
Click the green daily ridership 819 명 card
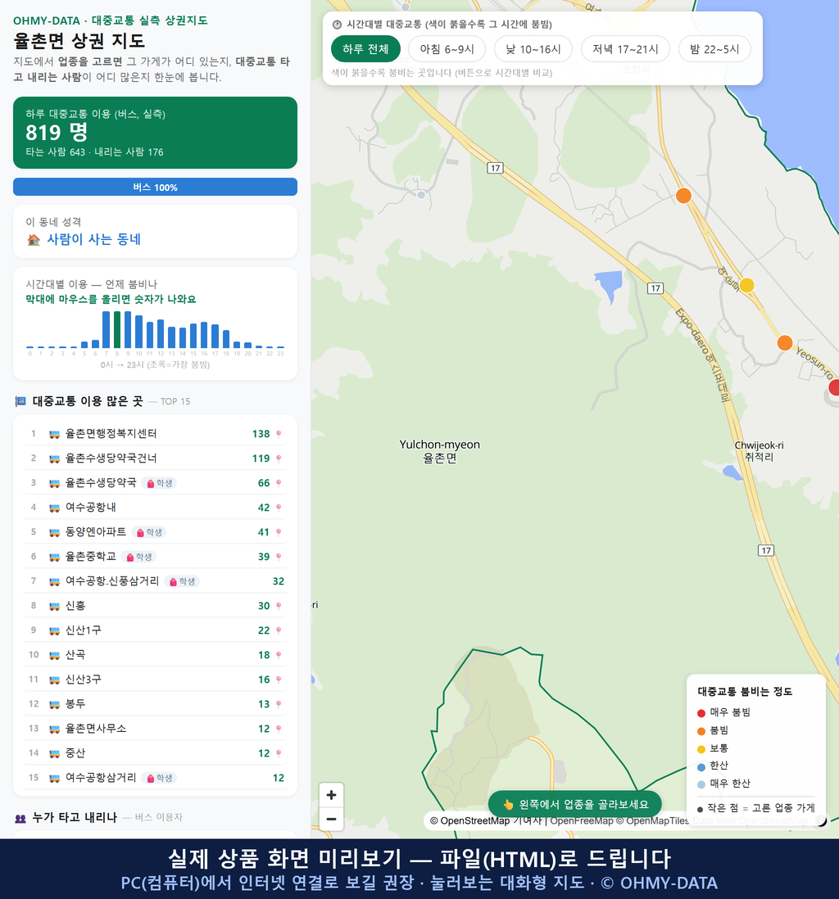coord(155,133)
